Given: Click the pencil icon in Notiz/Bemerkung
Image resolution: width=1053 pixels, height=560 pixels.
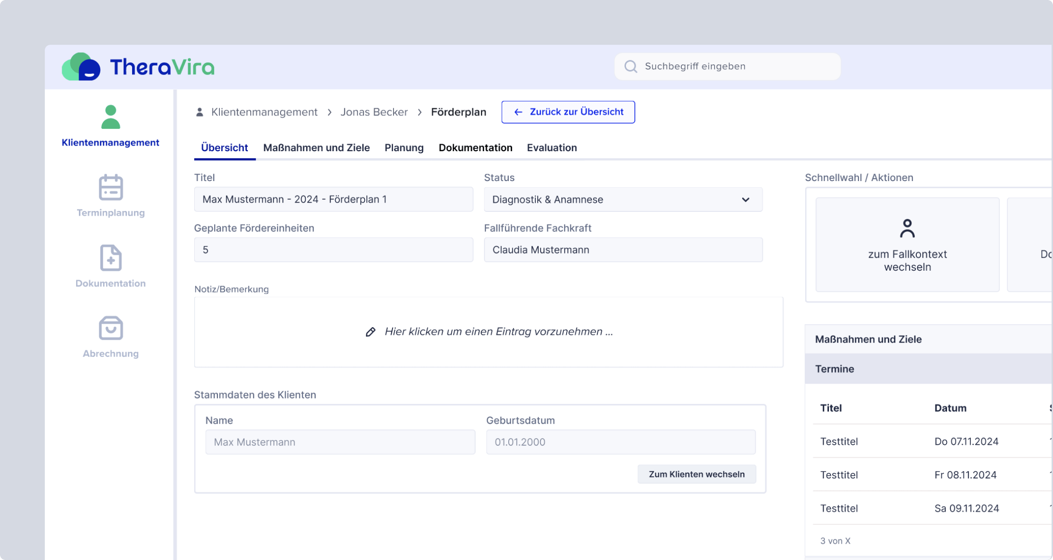Looking at the screenshot, I should [371, 331].
